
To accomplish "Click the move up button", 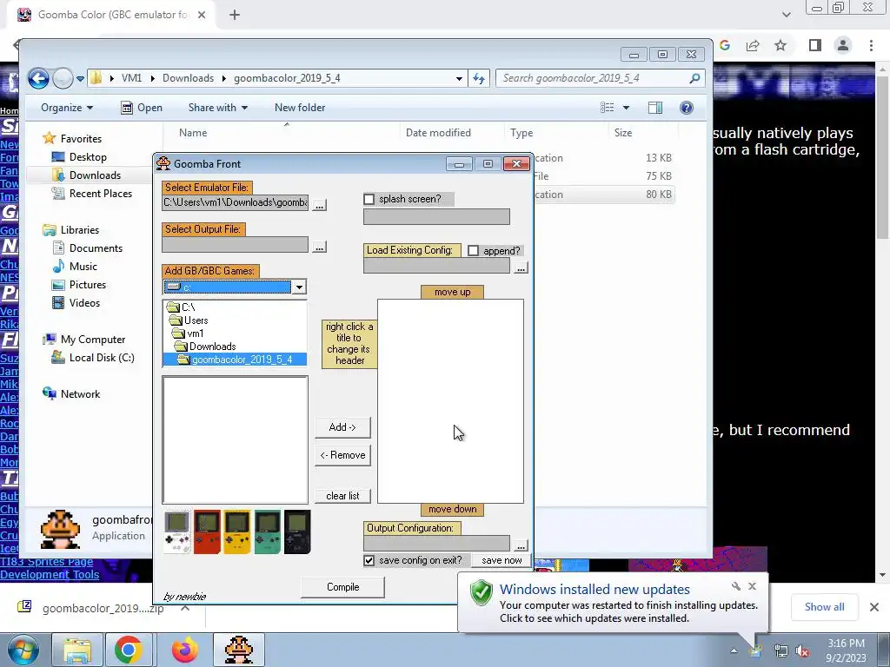I will (452, 292).
